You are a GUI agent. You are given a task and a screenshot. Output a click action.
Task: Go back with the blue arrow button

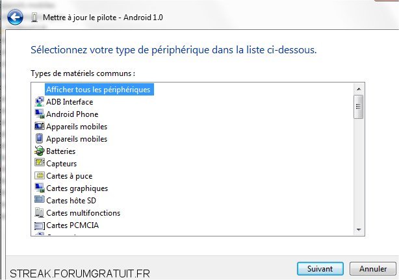[15, 18]
